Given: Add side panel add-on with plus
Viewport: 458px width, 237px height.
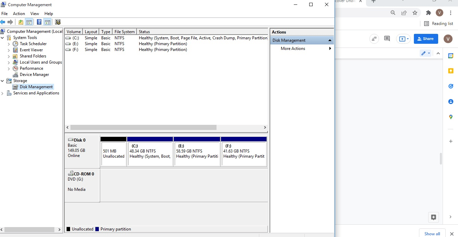Looking at the screenshot, I should (451, 141).
